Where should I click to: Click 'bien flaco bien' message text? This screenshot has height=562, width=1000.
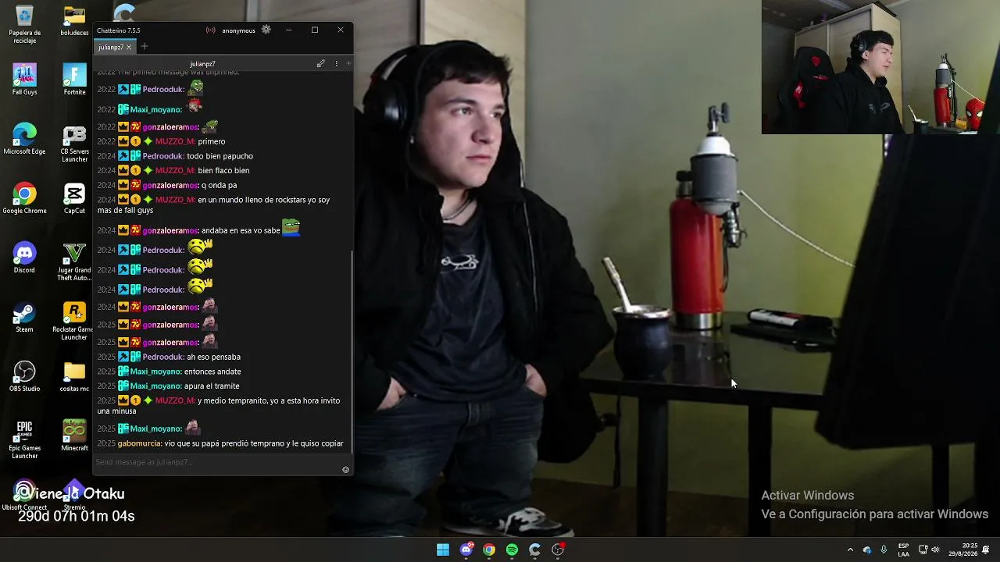point(223,170)
